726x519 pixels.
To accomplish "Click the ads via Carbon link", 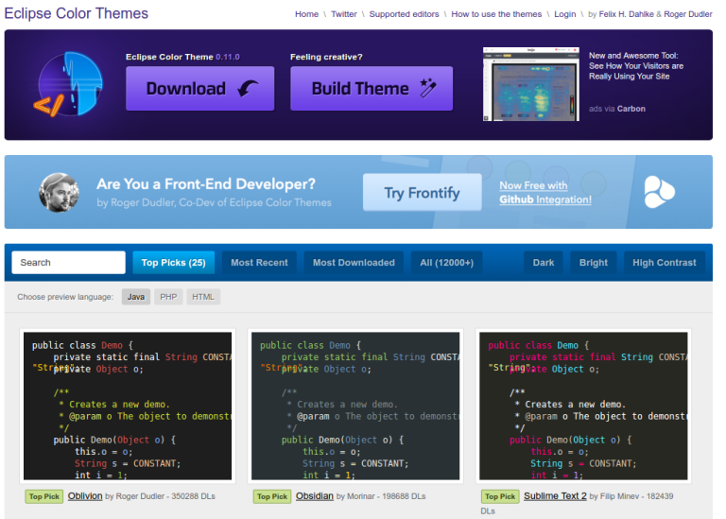I will coord(616,109).
